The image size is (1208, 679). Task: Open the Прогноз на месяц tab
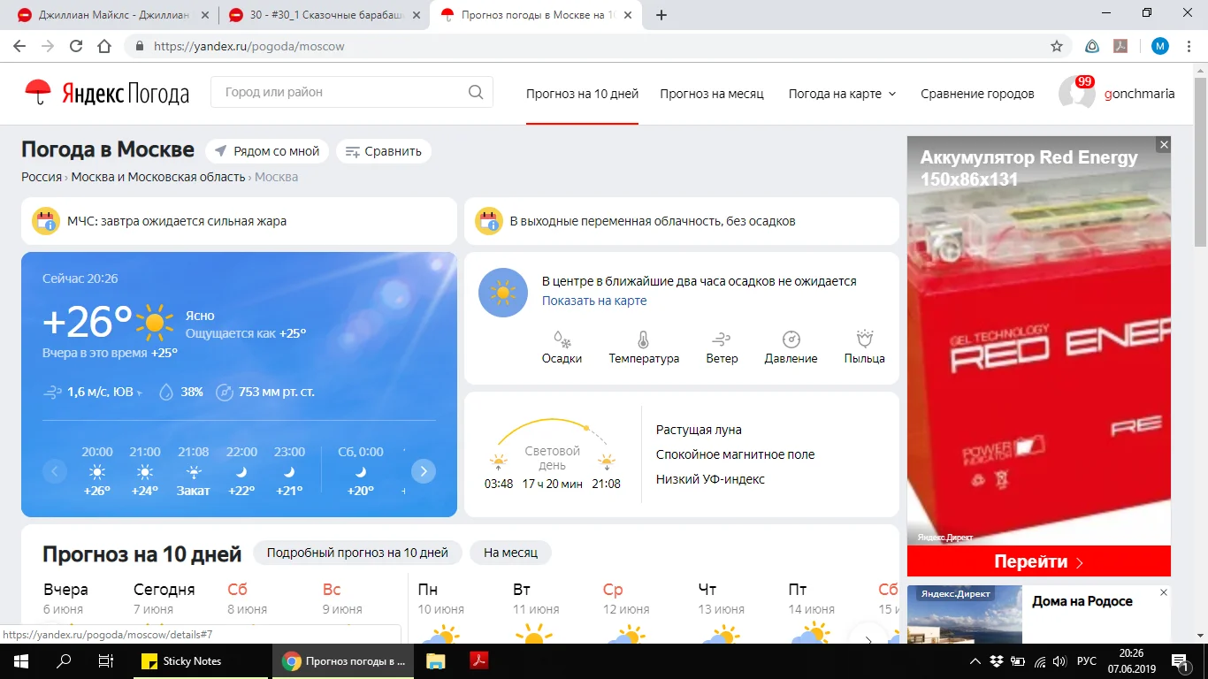pos(712,94)
